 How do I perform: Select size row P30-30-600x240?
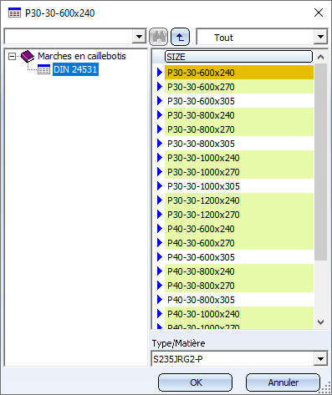(x=239, y=73)
